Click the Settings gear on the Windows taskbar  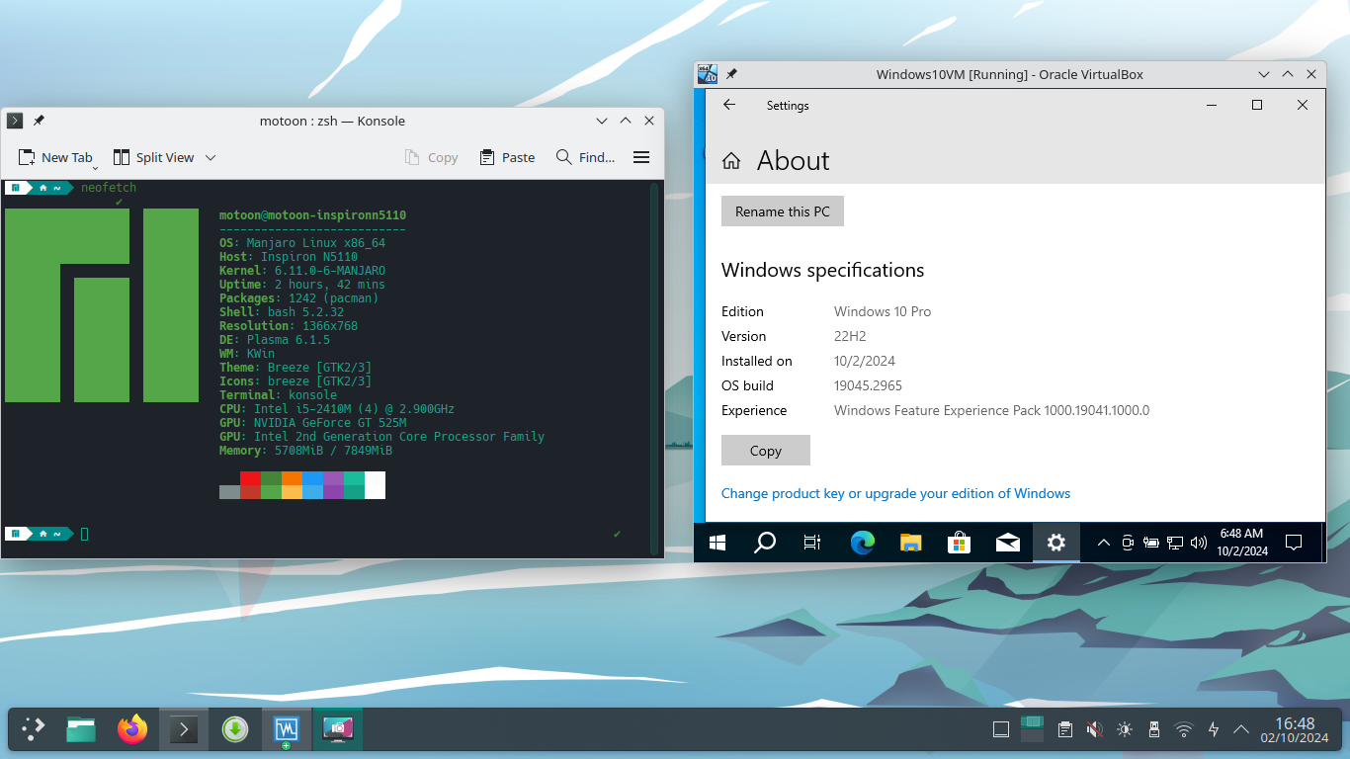click(x=1056, y=542)
